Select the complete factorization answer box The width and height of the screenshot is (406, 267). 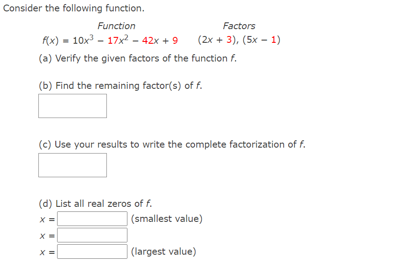tap(72, 165)
